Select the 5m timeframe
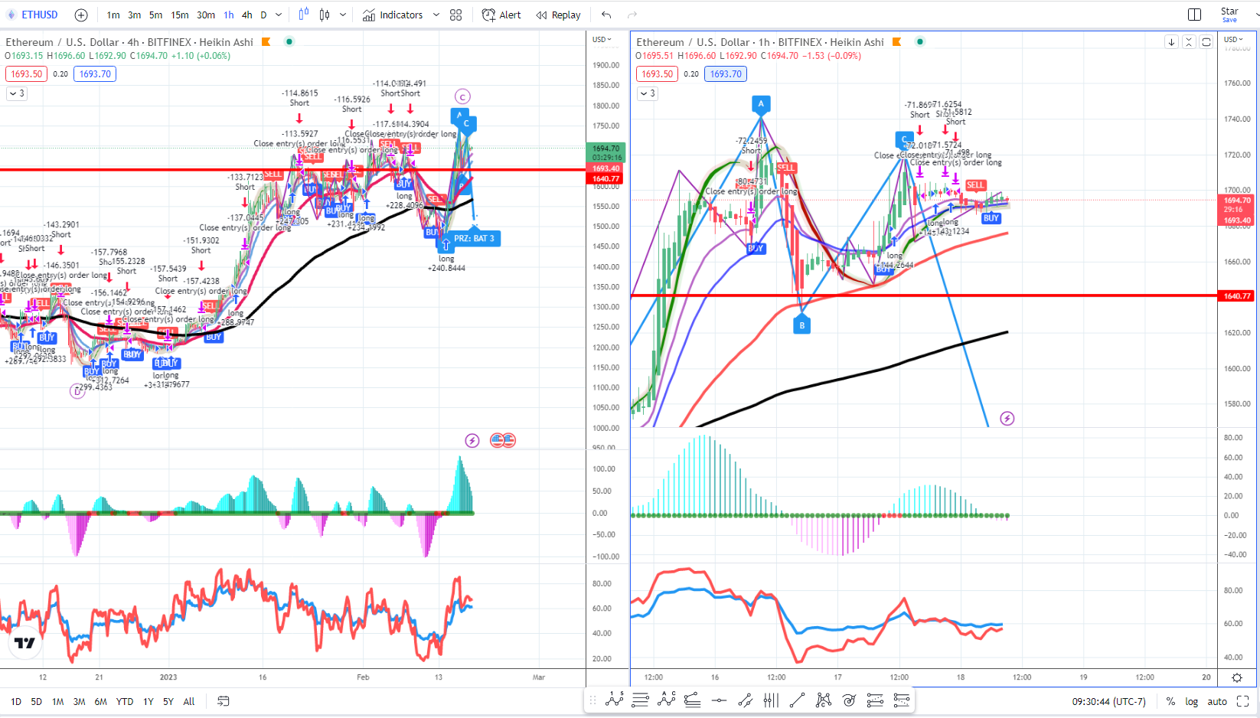The width and height of the screenshot is (1260, 718). click(x=156, y=15)
